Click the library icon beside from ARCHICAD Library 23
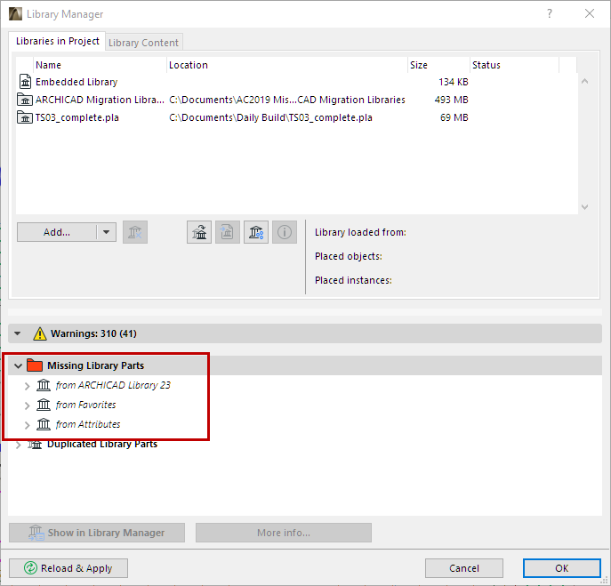611x586 pixels. (44, 385)
